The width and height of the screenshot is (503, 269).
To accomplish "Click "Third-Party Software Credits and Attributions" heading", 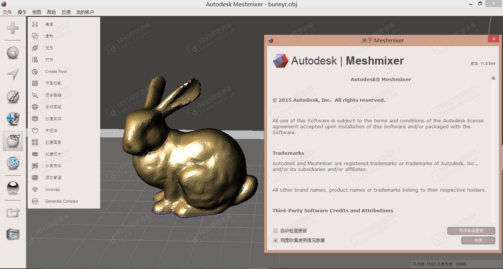I will [333, 210].
